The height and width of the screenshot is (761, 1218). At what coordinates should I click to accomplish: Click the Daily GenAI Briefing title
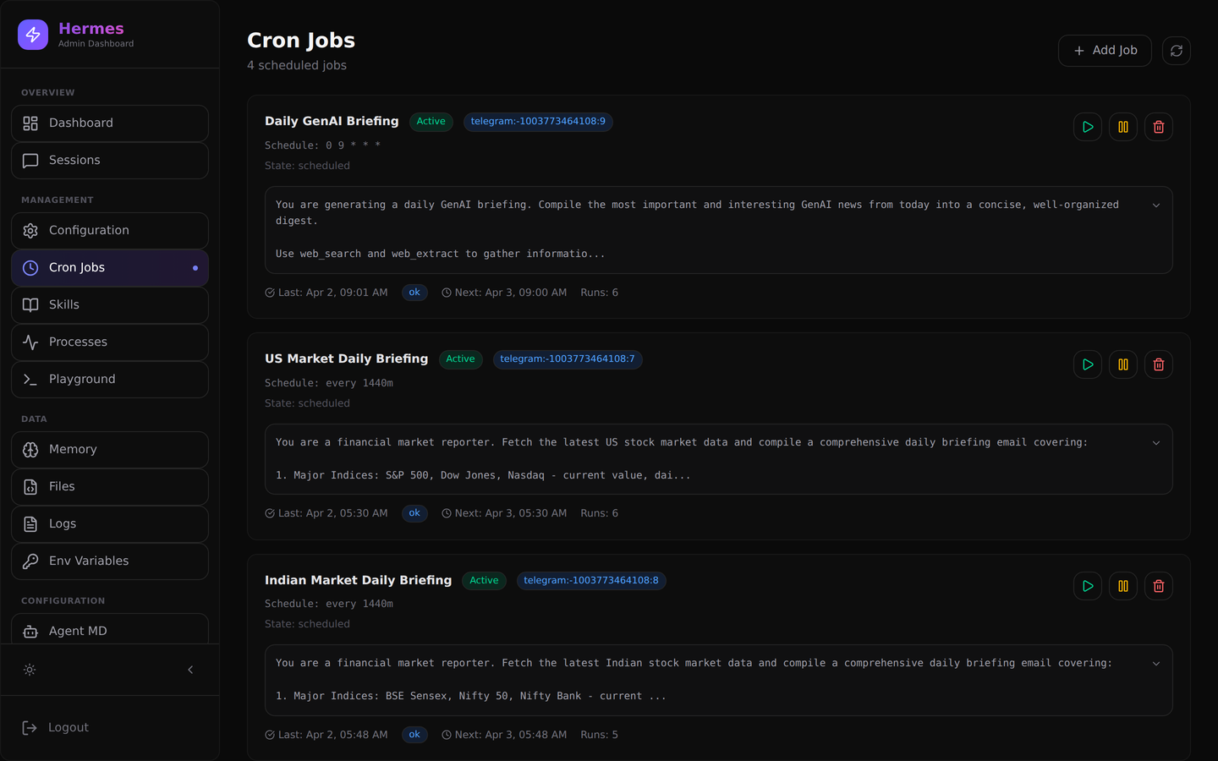[x=332, y=121]
